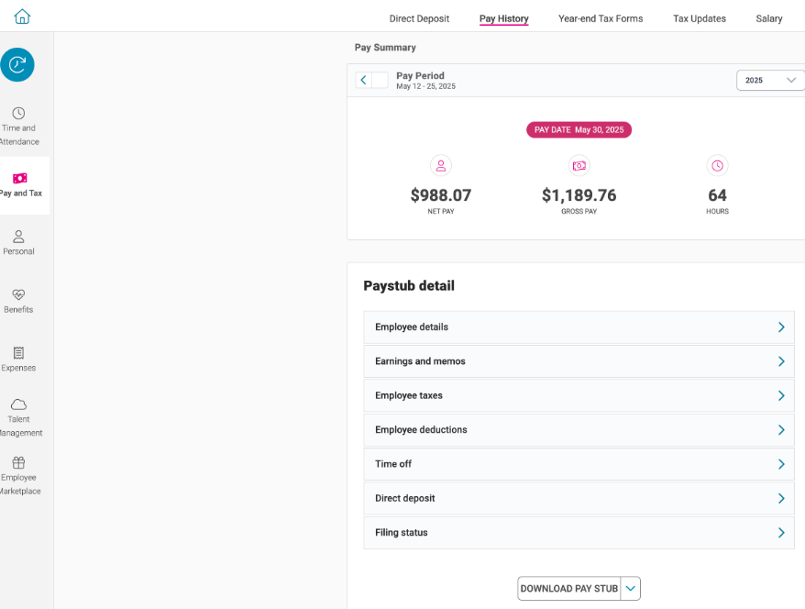Go to Benefits via the heart icon

click(x=18, y=301)
